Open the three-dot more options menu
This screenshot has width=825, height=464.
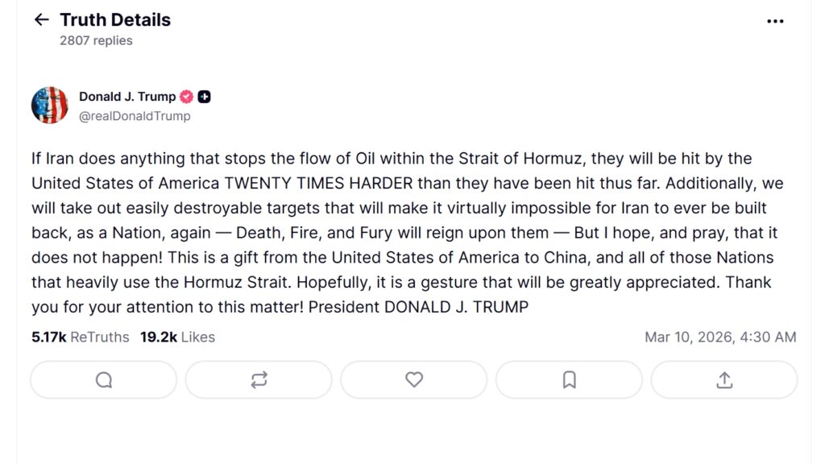775,21
